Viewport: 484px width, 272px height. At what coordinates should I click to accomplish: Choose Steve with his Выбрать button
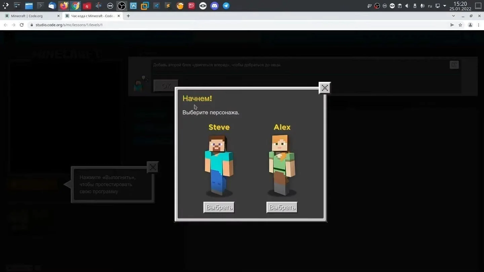click(x=219, y=208)
